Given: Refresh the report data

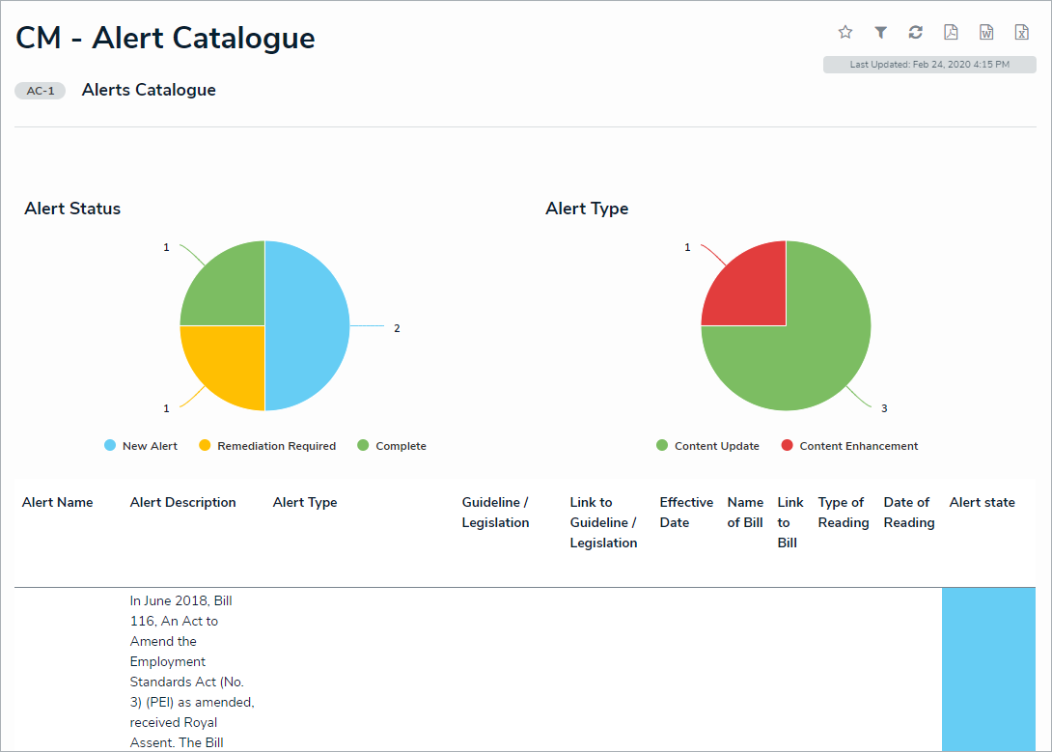Looking at the screenshot, I should (x=916, y=33).
